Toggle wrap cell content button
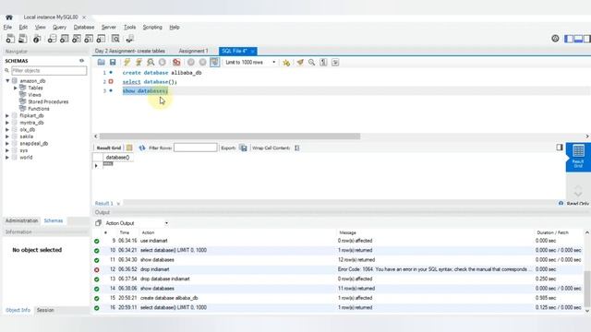 click(x=297, y=148)
